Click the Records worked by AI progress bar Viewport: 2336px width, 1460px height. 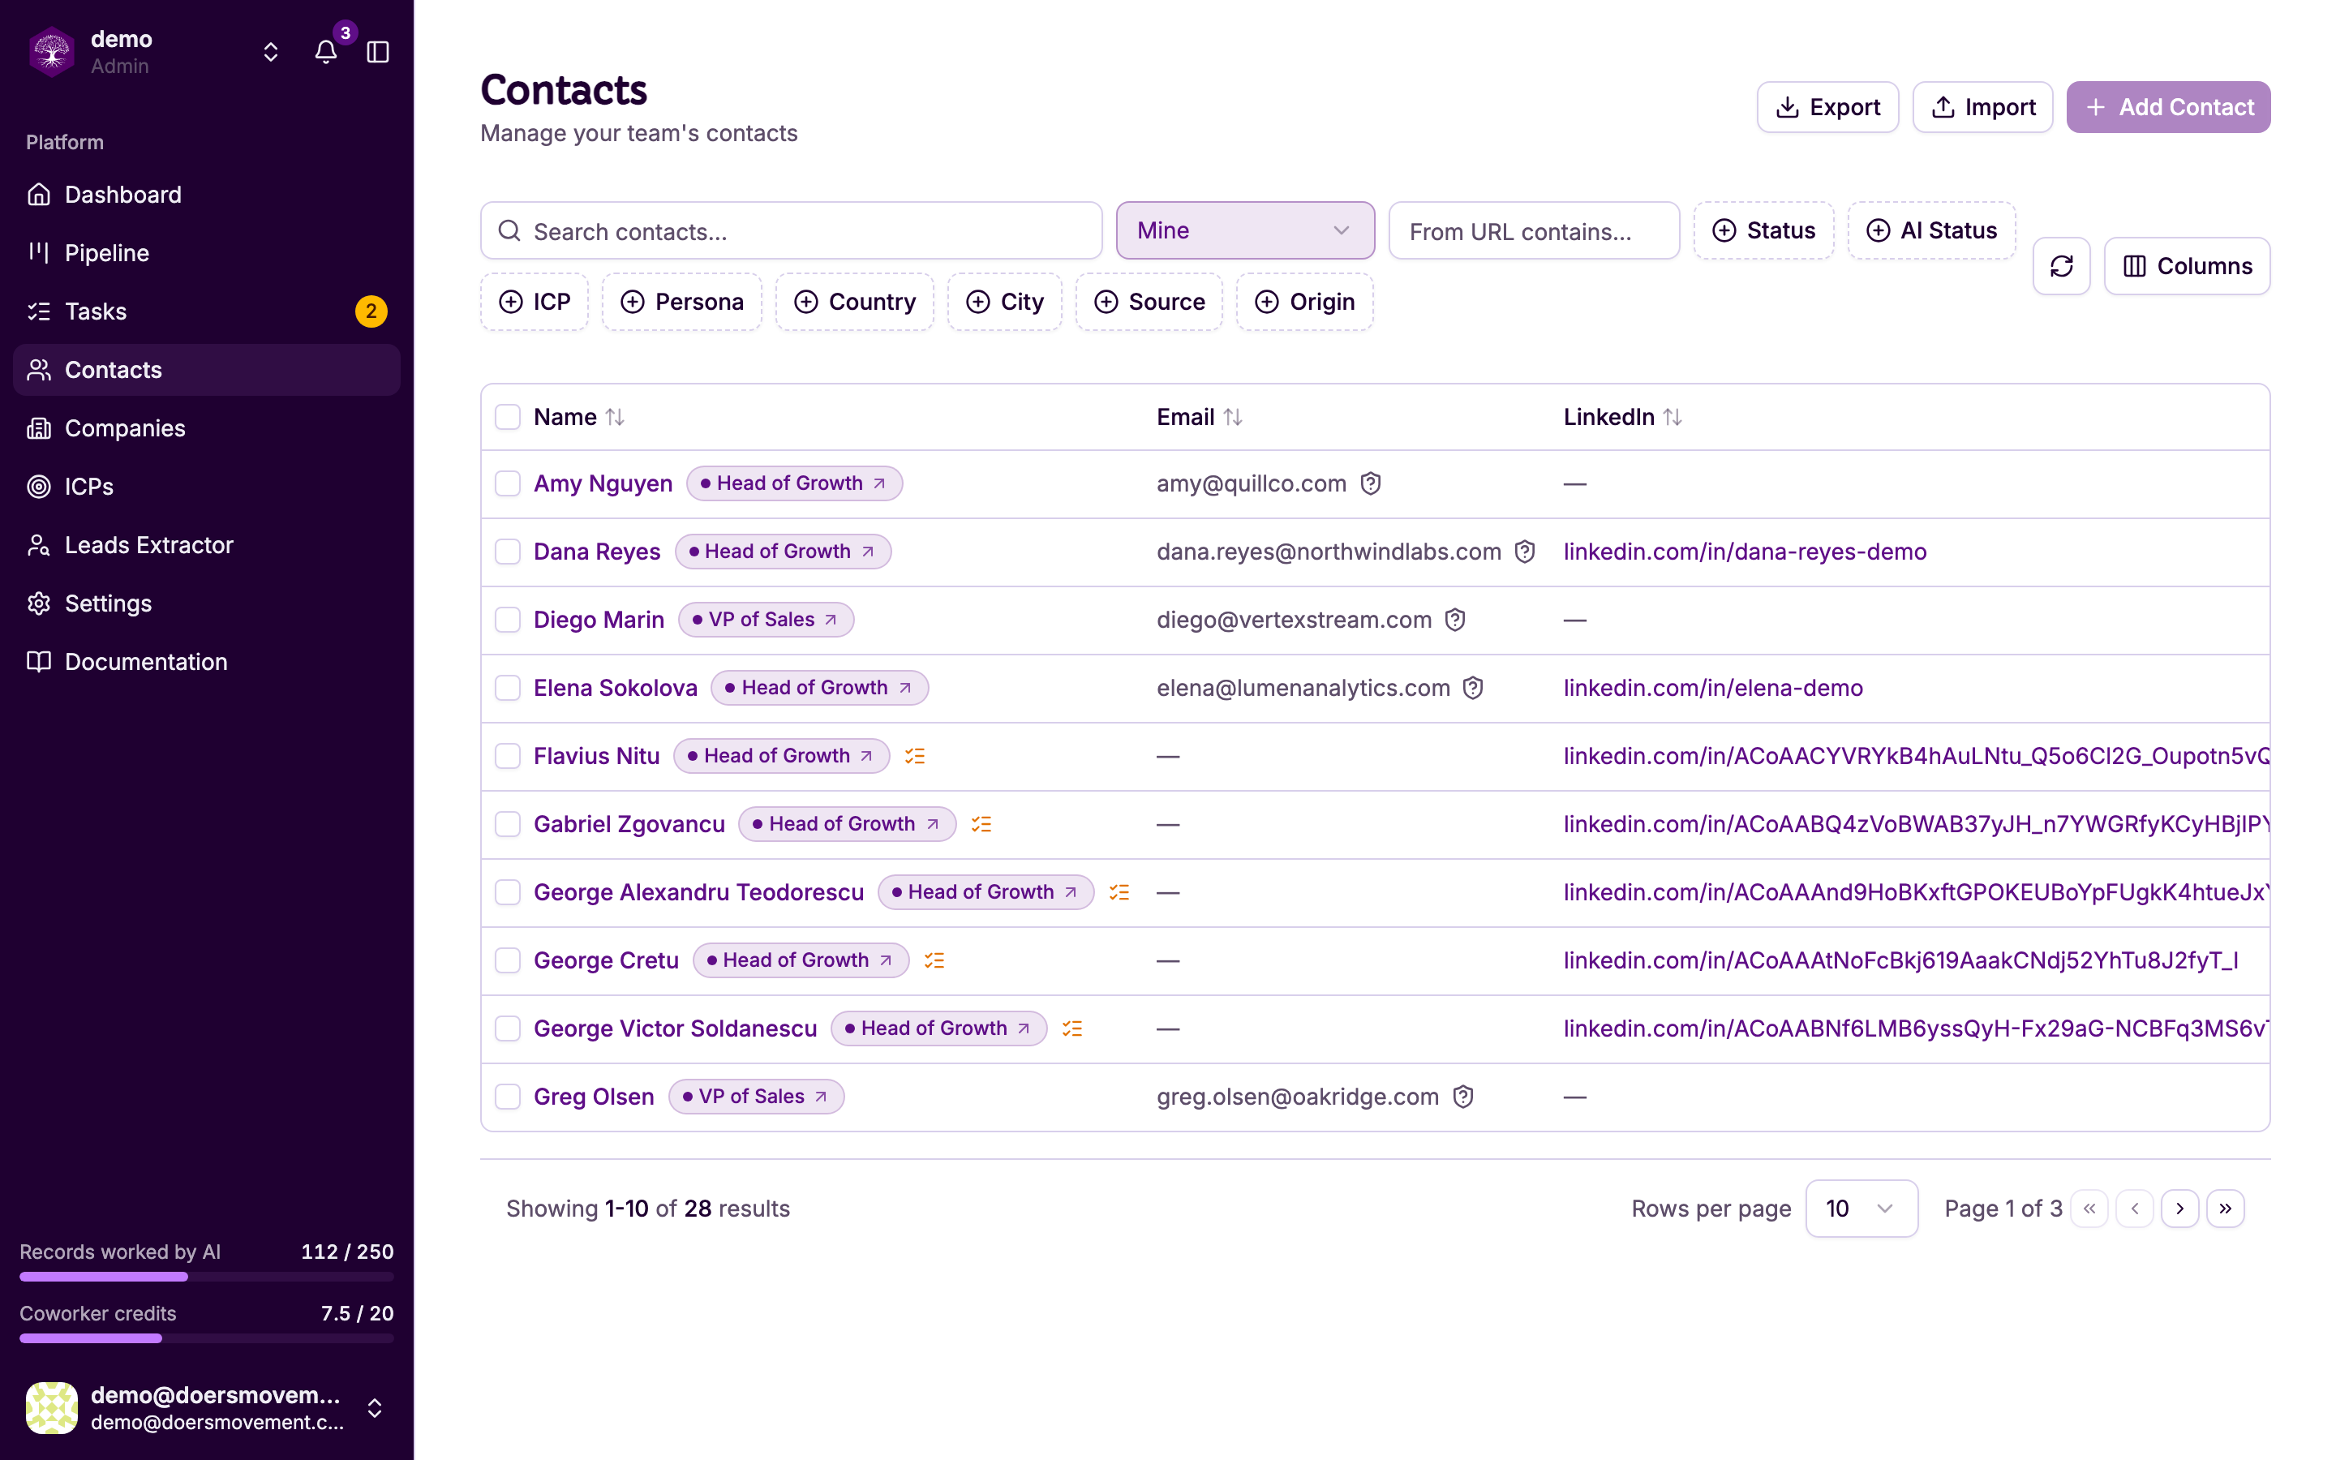pos(207,1277)
